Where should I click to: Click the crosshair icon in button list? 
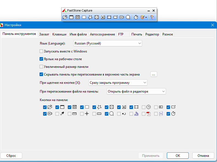(x=87, y=114)
